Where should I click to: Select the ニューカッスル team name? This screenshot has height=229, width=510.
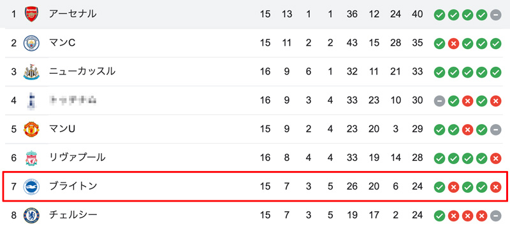click(x=82, y=71)
